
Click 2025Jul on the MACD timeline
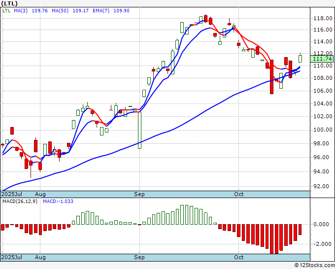coord(11,257)
